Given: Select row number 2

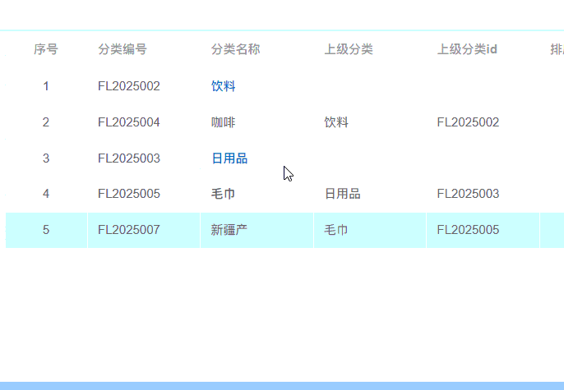Looking at the screenshot, I should click(46, 122).
